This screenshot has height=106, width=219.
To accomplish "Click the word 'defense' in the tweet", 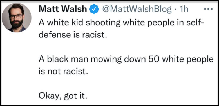I will pyautogui.click(x=54, y=34).
